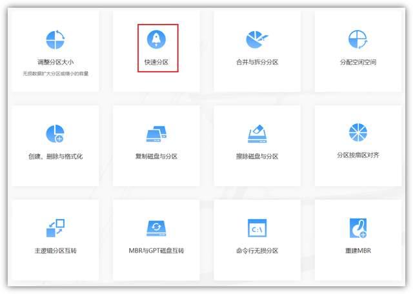413x294 pixels.
Task: Select the 合并与拆分分区 icon
Action: coord(257,39)
